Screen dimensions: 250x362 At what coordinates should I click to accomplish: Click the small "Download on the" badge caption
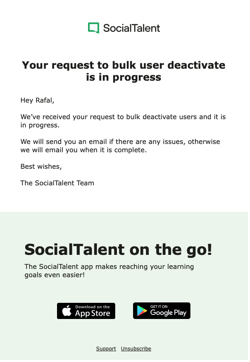(93, 307)
